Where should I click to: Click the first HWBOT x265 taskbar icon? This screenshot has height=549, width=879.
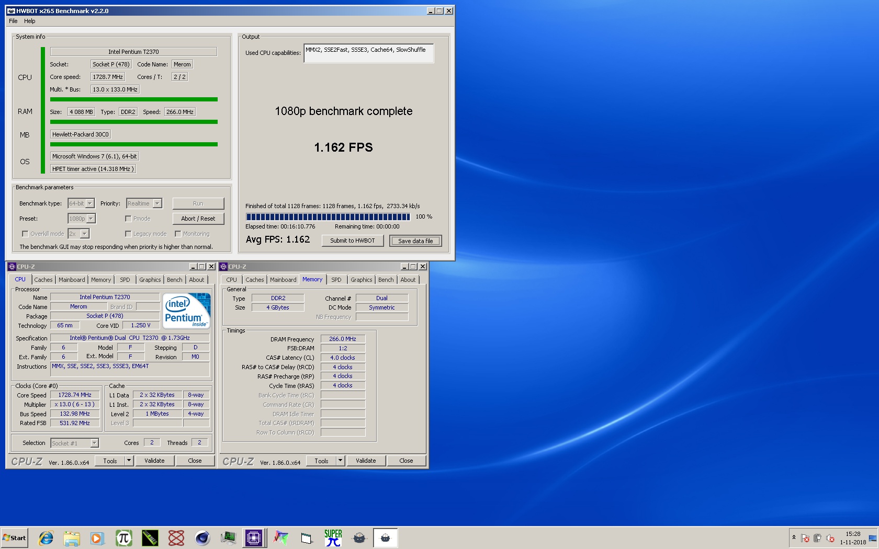[359, 537]
